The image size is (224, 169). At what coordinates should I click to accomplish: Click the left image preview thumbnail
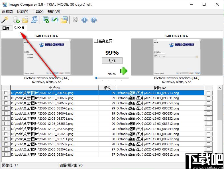(47, 57)
